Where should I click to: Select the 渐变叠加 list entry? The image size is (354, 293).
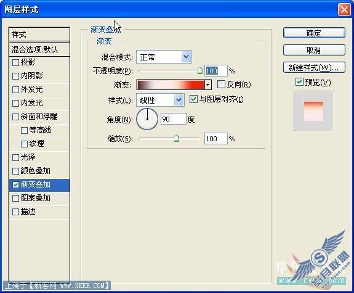(x=39, y=185)
